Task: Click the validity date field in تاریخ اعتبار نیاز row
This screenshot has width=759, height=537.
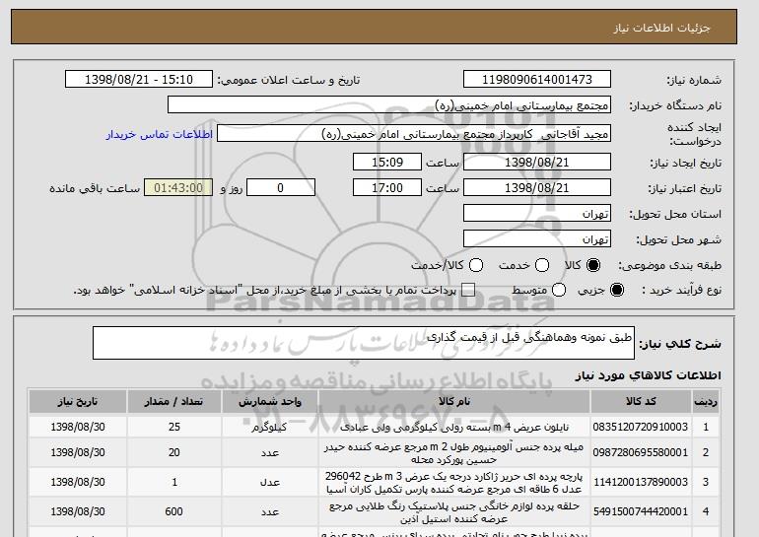Action: 537,188
